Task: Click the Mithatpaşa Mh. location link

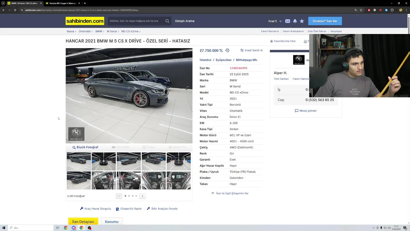Action: click(247, 60)
